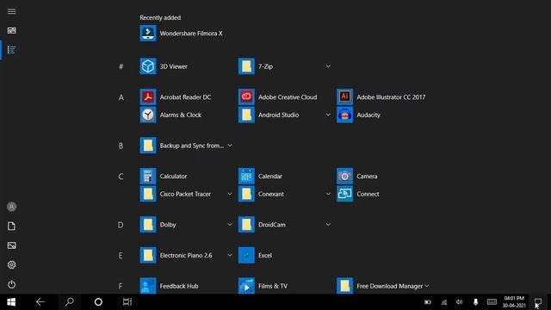
Task: Open taskbar Search
Action: click(x=70, y=302)
